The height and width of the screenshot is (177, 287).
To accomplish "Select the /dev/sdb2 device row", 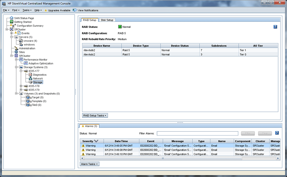I will [180, 50].
